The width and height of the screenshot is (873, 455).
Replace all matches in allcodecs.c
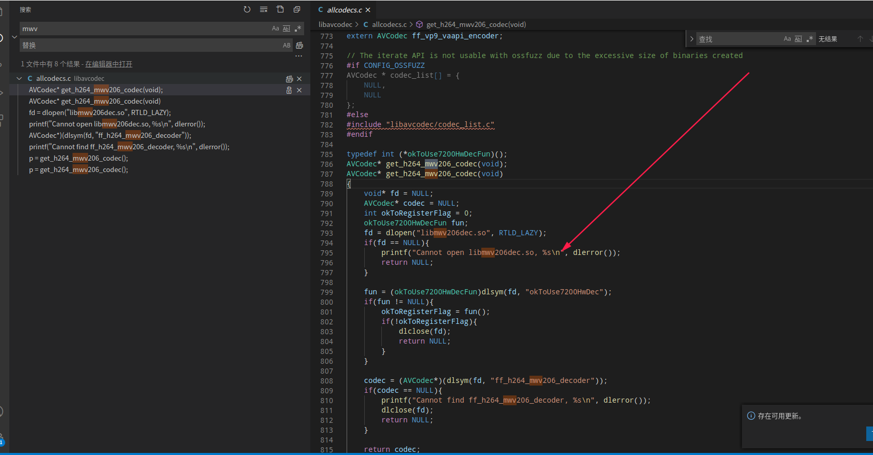(289, 79)
